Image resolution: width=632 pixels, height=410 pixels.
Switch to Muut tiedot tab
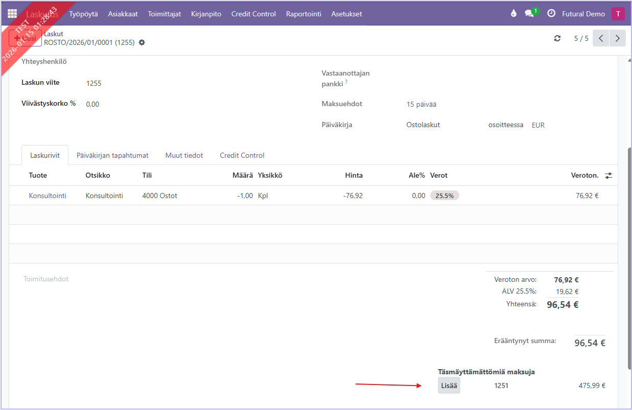coord(184,155)
